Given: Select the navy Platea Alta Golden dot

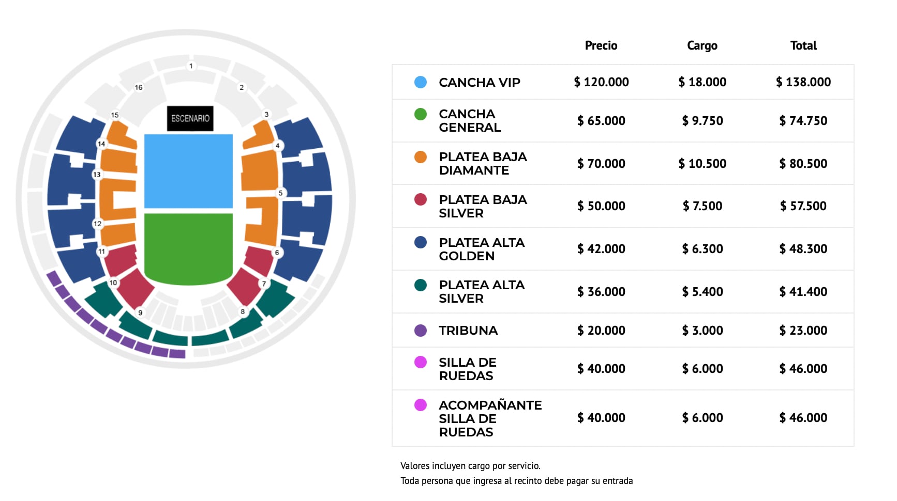Looking at the screenshot, I should click(x=421, y=242).
